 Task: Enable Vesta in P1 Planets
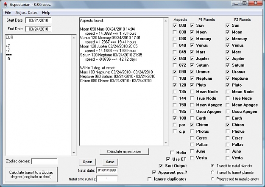(192, 158)
